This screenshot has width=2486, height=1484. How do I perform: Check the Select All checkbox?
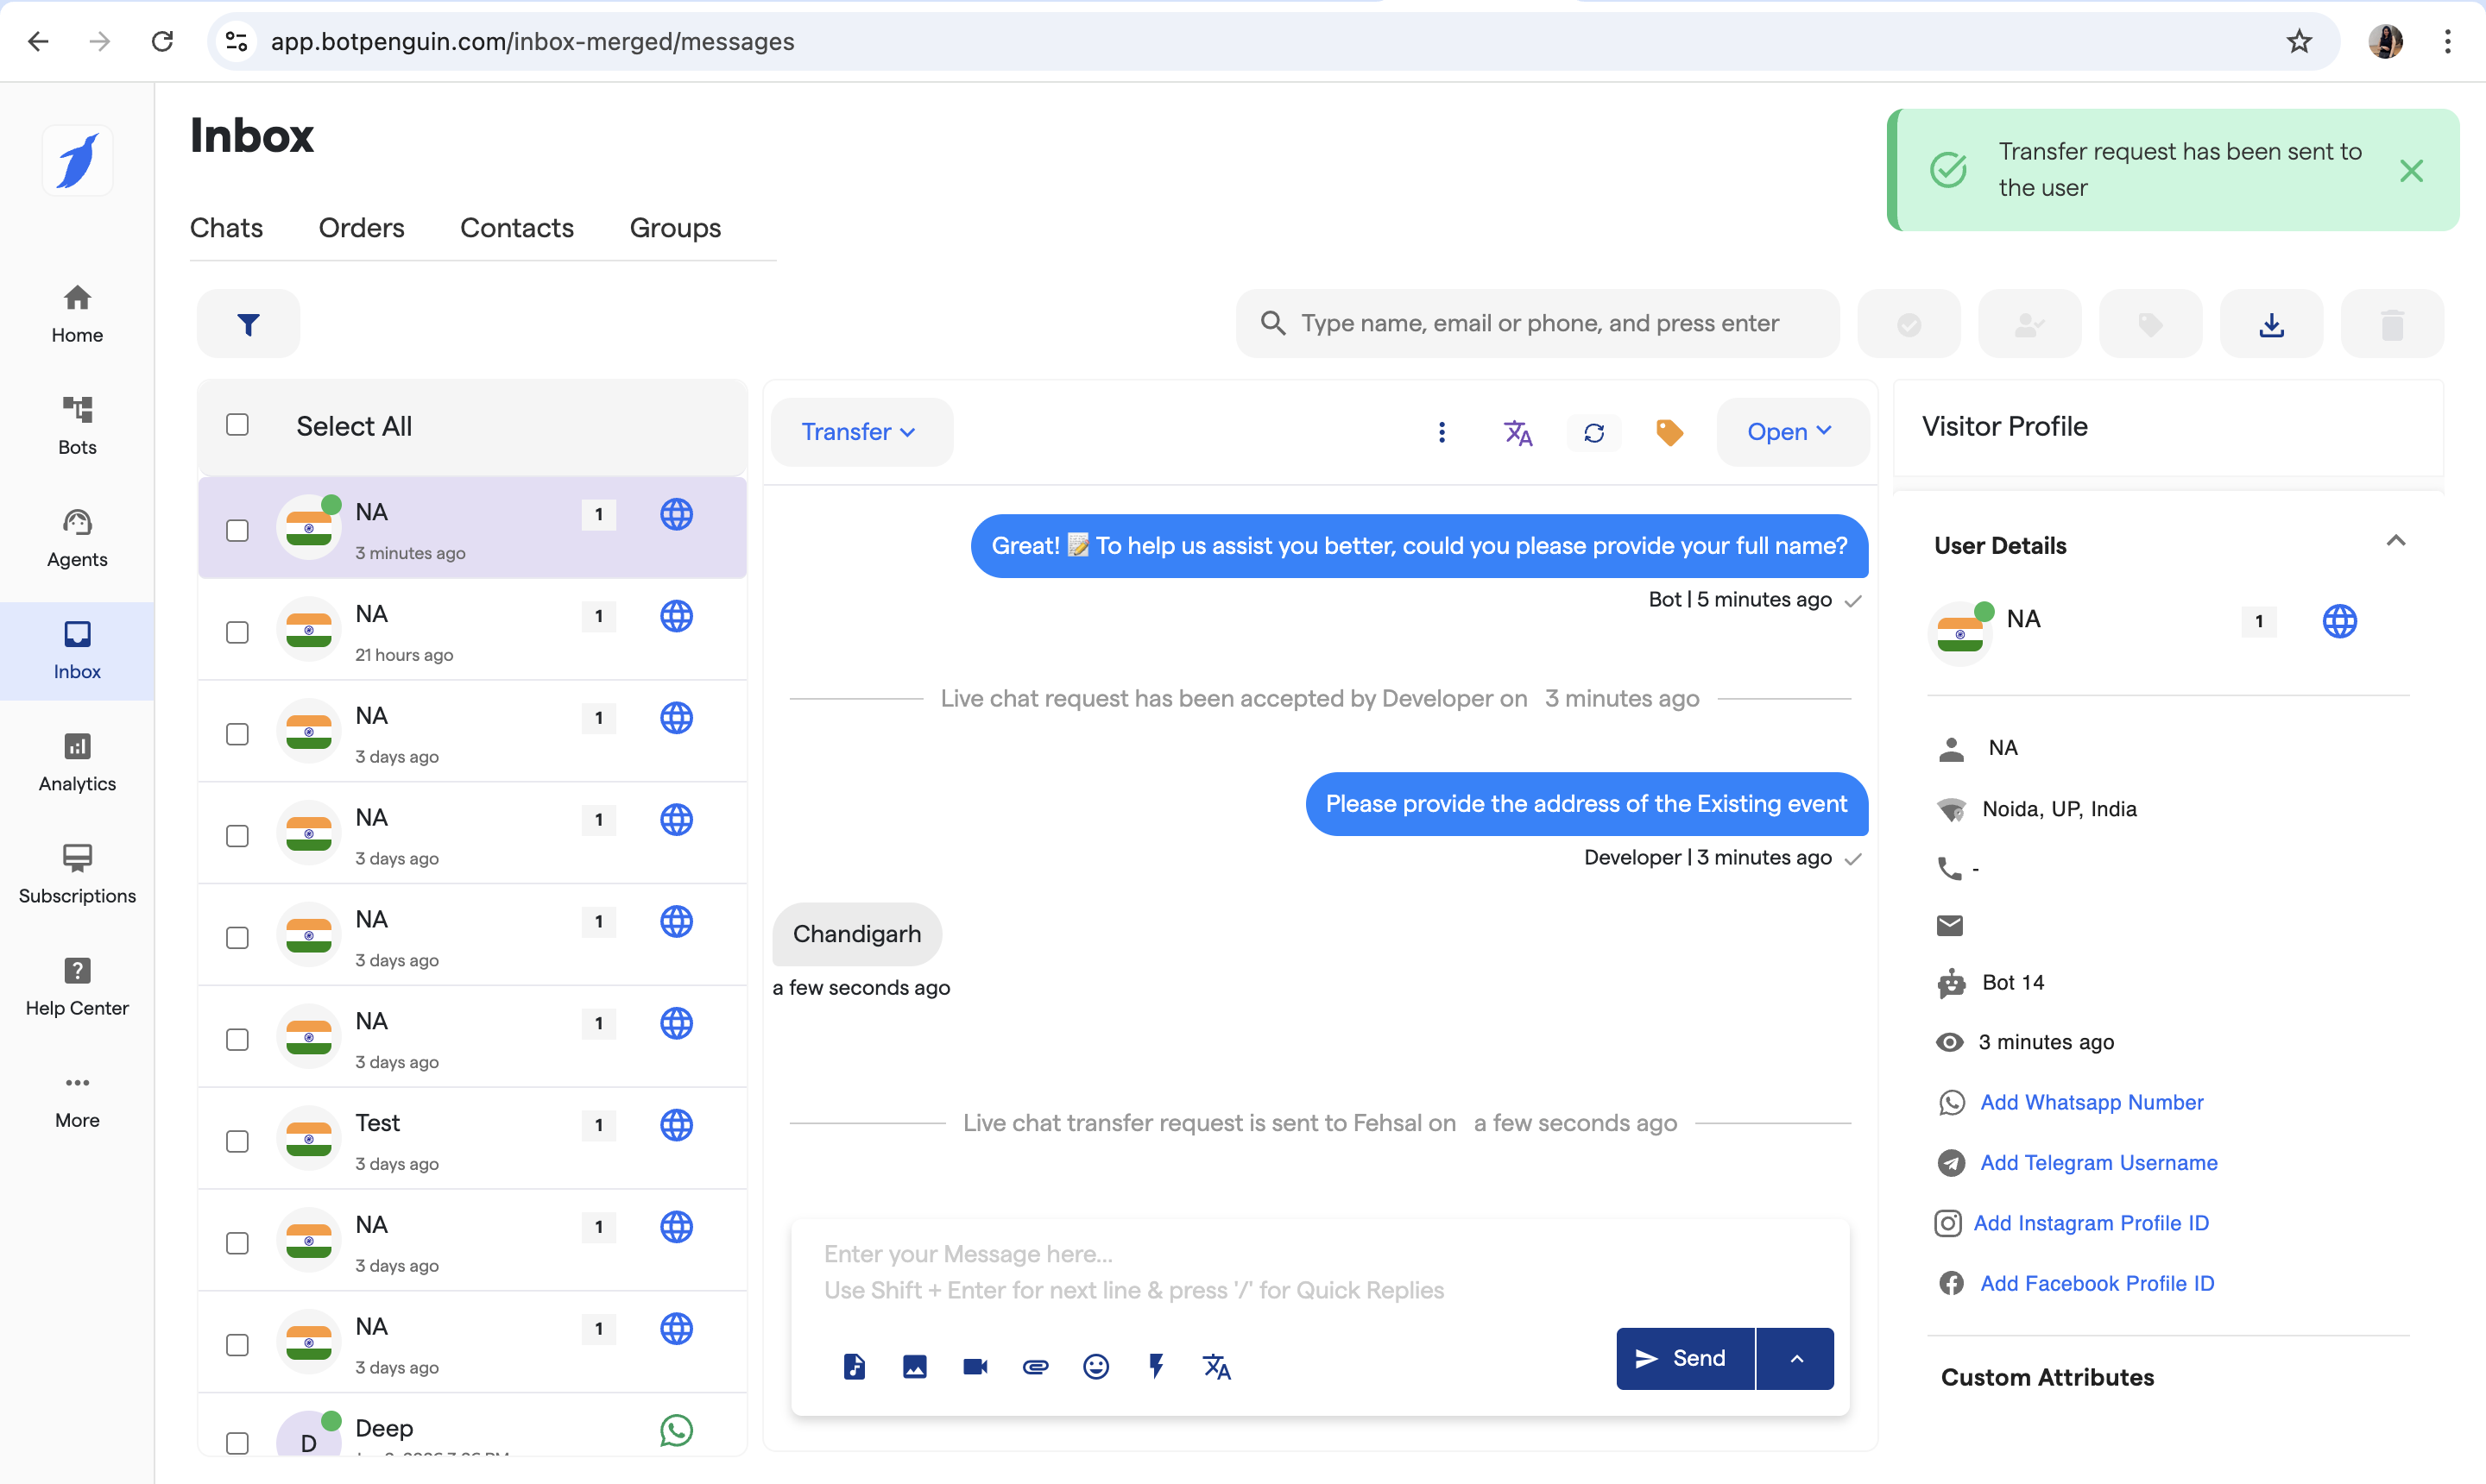237,425
